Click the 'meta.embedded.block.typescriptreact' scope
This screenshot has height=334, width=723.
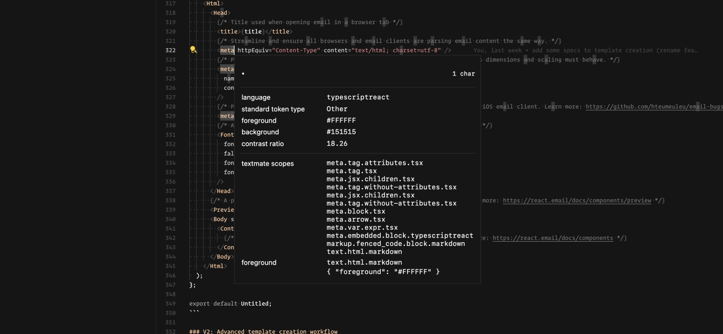400,235
